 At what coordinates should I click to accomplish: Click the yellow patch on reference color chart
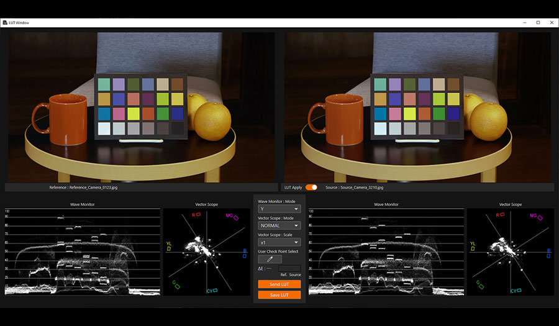pos(134,114)
